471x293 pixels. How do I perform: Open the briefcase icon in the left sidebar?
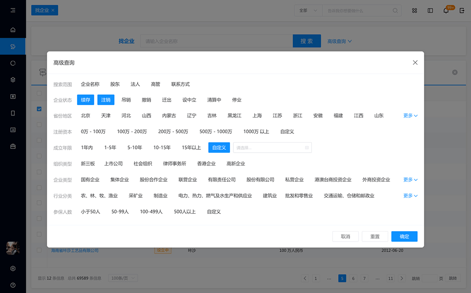click(13, 146)
